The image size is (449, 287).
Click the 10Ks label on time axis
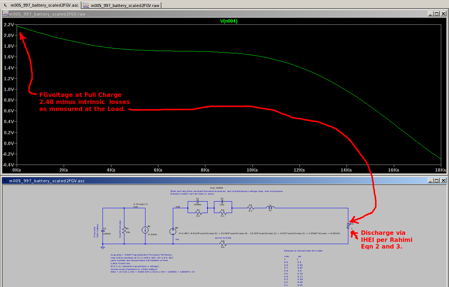252,170
